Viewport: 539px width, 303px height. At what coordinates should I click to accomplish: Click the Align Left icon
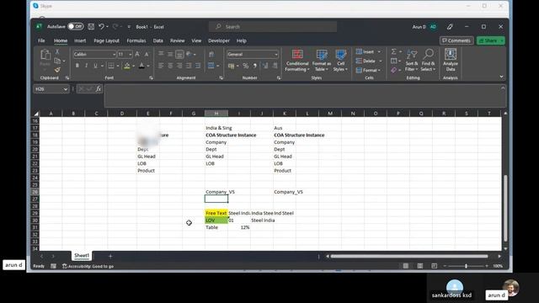pyautogui.click(x=161, y=66)
